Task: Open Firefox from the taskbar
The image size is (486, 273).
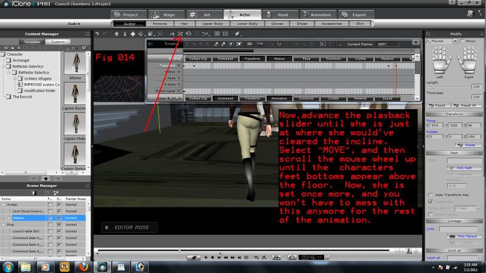Action: [x=83, y=267]
